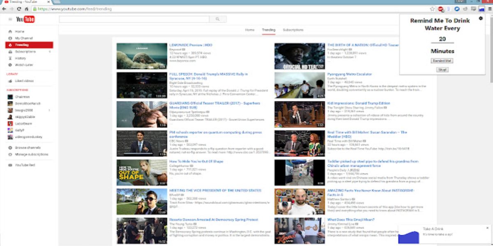Open the Pyongyang Metro Escalator video link
493x246 pixels.
coord(350,74)
